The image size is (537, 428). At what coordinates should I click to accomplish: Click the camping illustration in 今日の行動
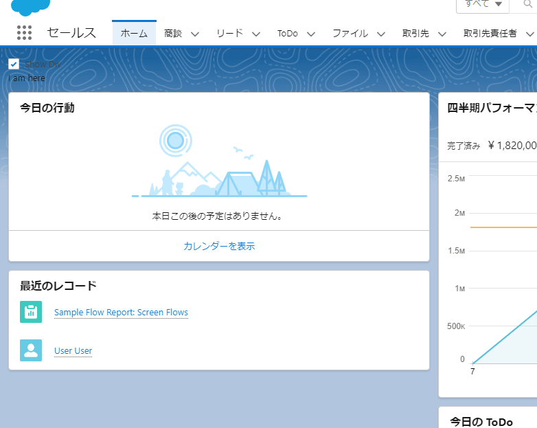219,161
